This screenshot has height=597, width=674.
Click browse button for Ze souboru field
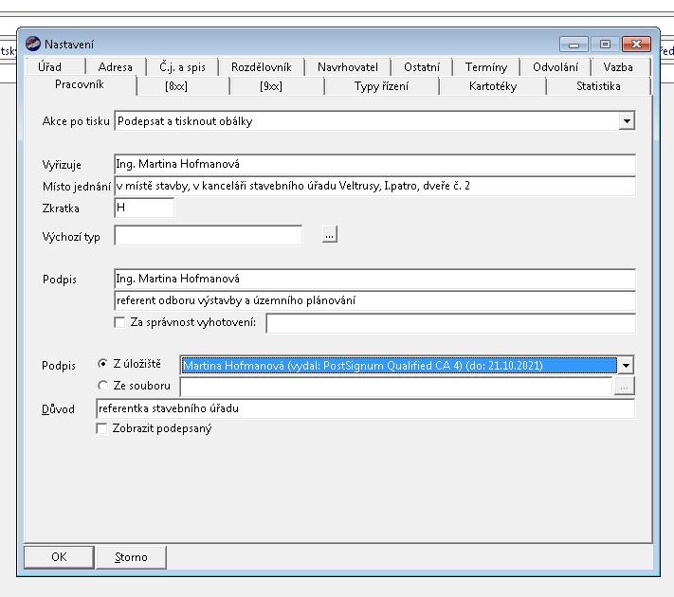[624, 386]
